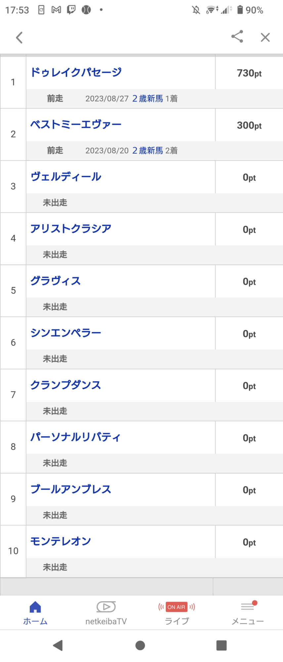Open the ON AIR ライブ tab
The width and height of the screenshot is (283, 662).
[177, 613]
